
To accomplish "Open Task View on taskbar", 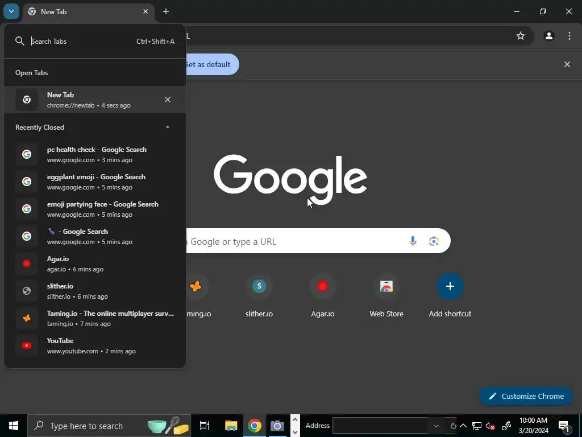I will pos(204,426).
